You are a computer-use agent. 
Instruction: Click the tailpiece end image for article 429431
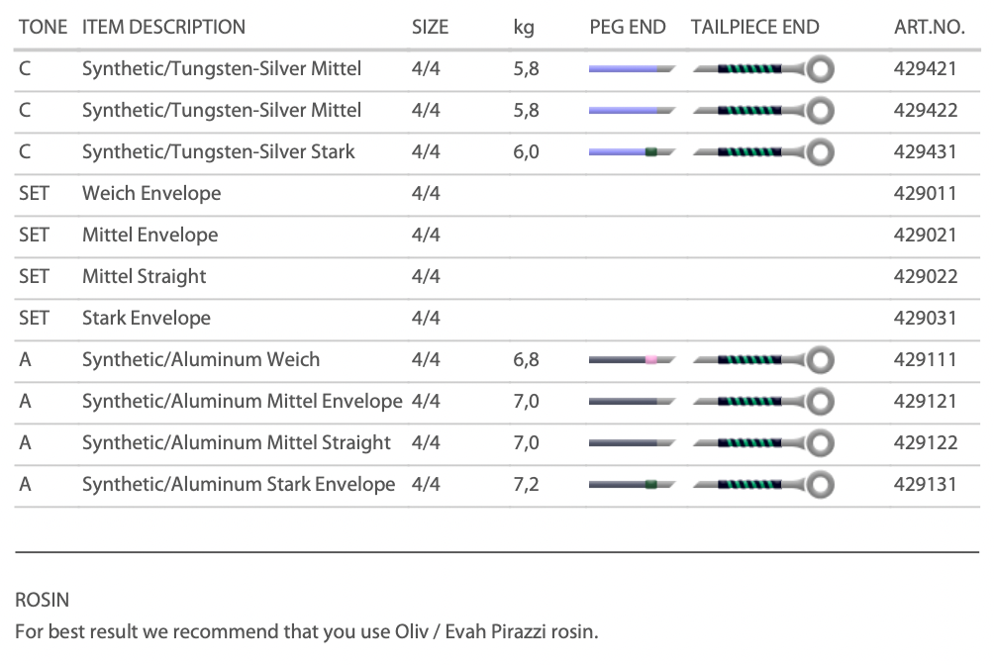[762, 152]
